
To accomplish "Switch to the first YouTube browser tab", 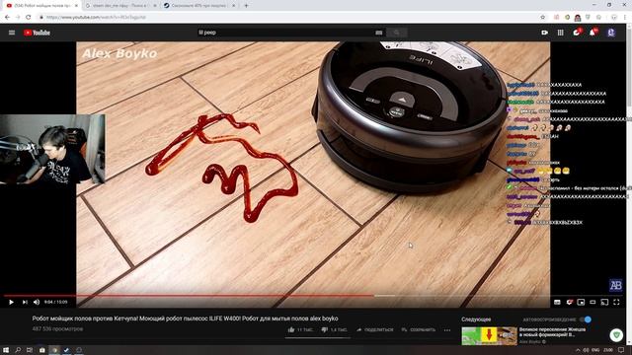I will click(41, 6).
